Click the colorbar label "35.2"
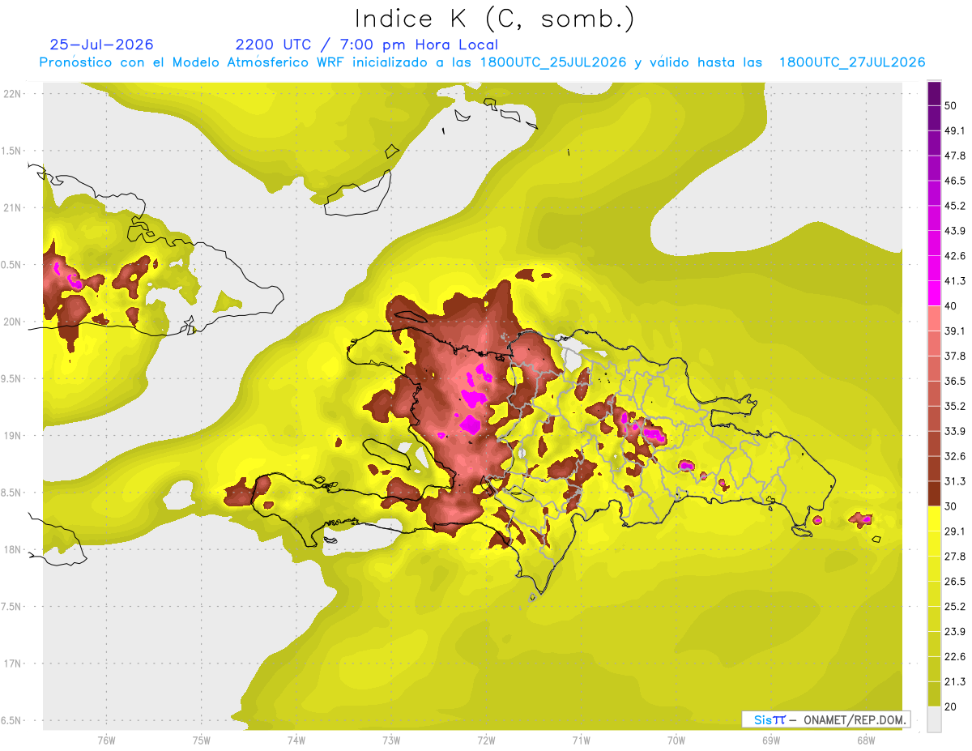The image size is (972, 751). pyautogui.click(x=955, y=406)
